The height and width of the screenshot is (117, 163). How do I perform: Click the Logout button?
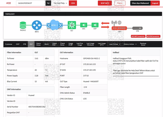coord(155,3)
